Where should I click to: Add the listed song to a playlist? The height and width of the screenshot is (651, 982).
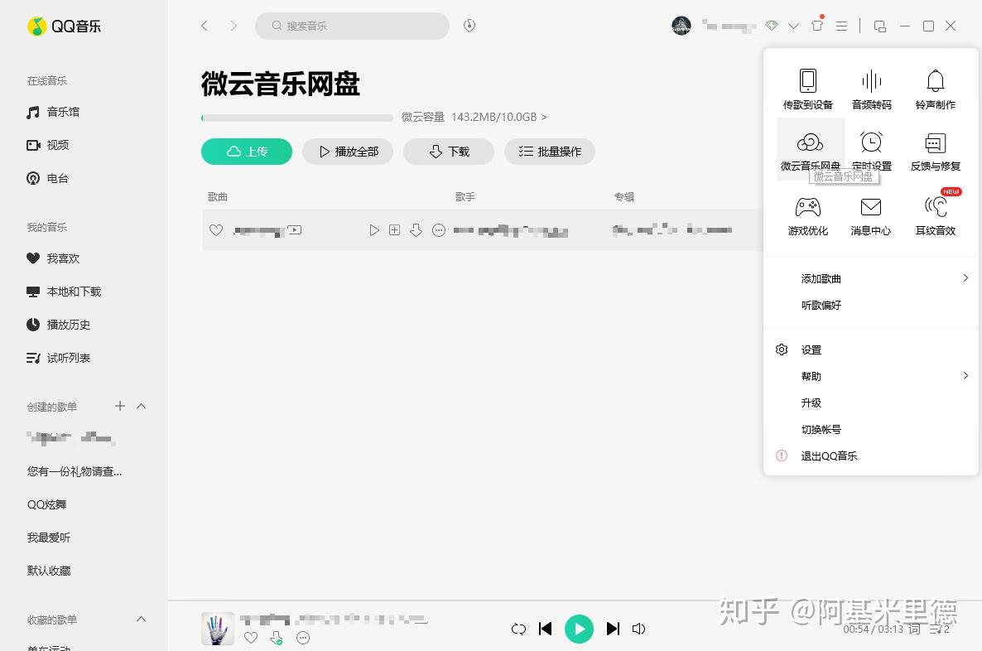[x=395, y=230]
